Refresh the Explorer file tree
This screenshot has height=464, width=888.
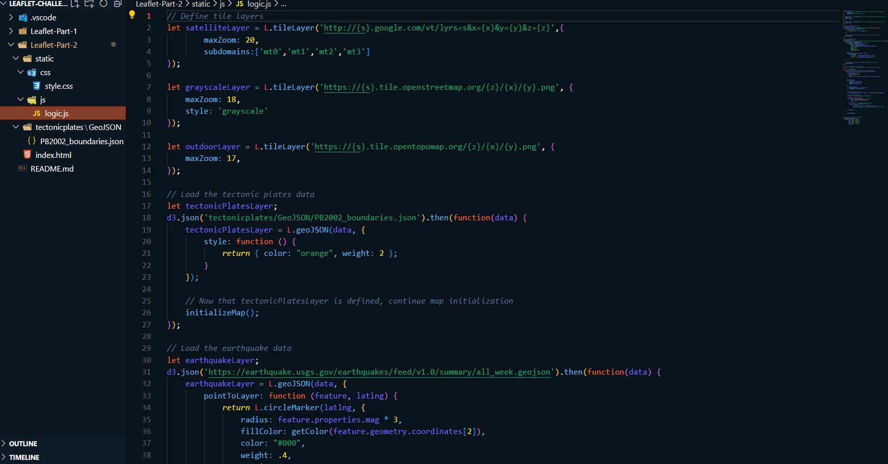point(104,4)
